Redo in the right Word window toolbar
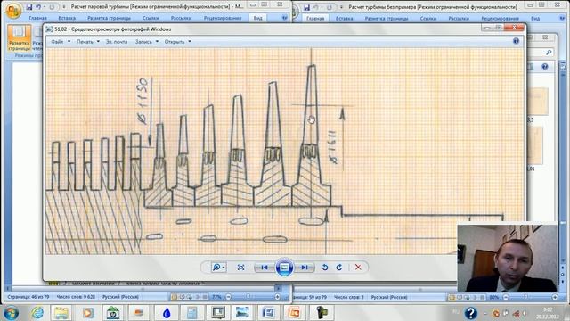The image size is (570, 321). (x=330, y=7)
